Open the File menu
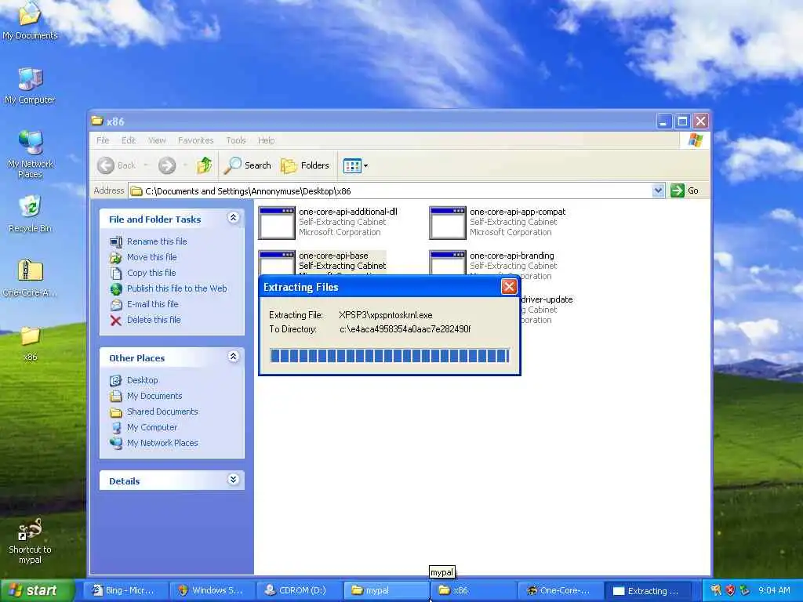The image size is (803, 602). point(103,140)
